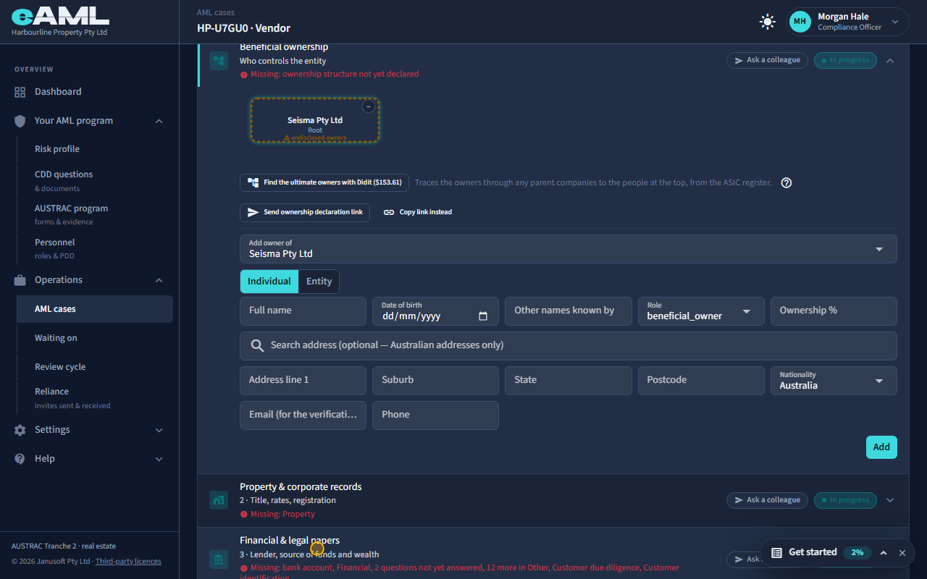This screenshot has height=579, width=927.
Task: Open Risk profile page
Action: [x=57, y=149]
